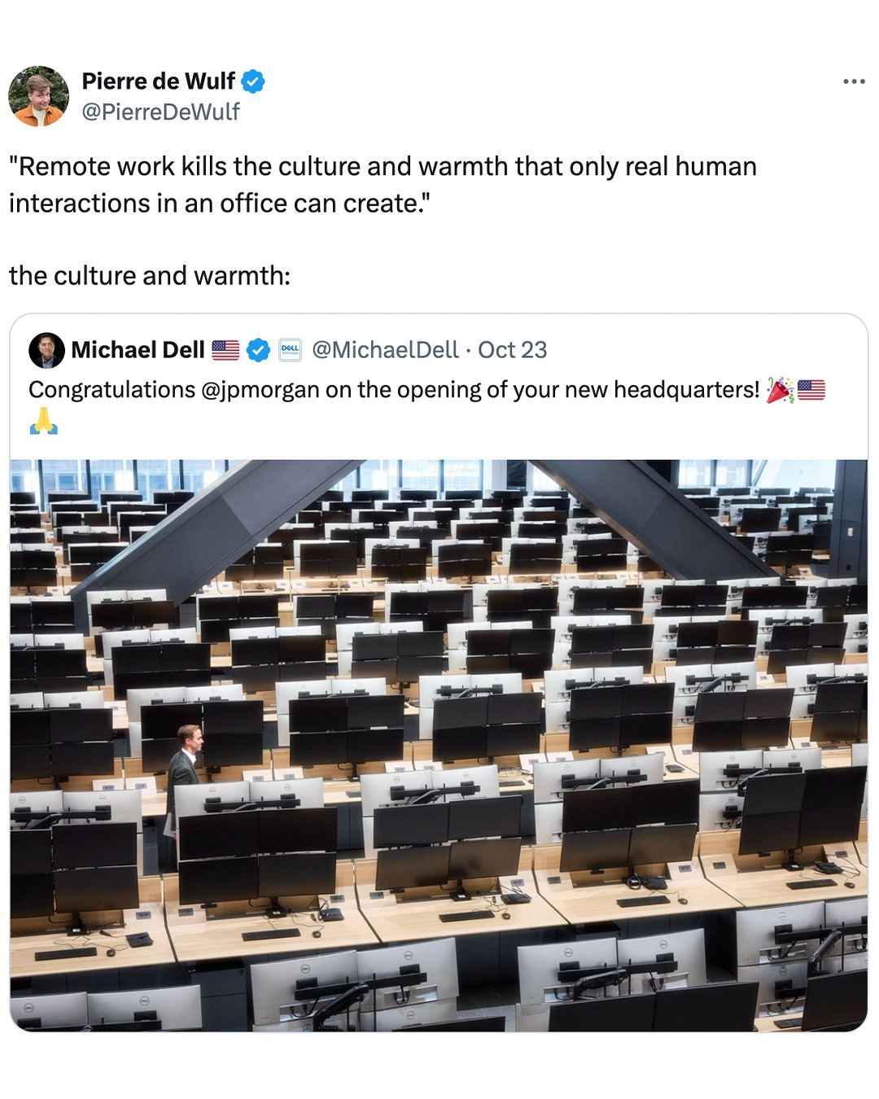This screenshot has width=879, height=1099.
Task: Follow the @jpmorgan mention
Action: click(260, 390)
